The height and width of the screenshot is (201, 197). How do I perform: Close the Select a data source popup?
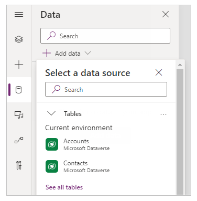coord(159,72)
